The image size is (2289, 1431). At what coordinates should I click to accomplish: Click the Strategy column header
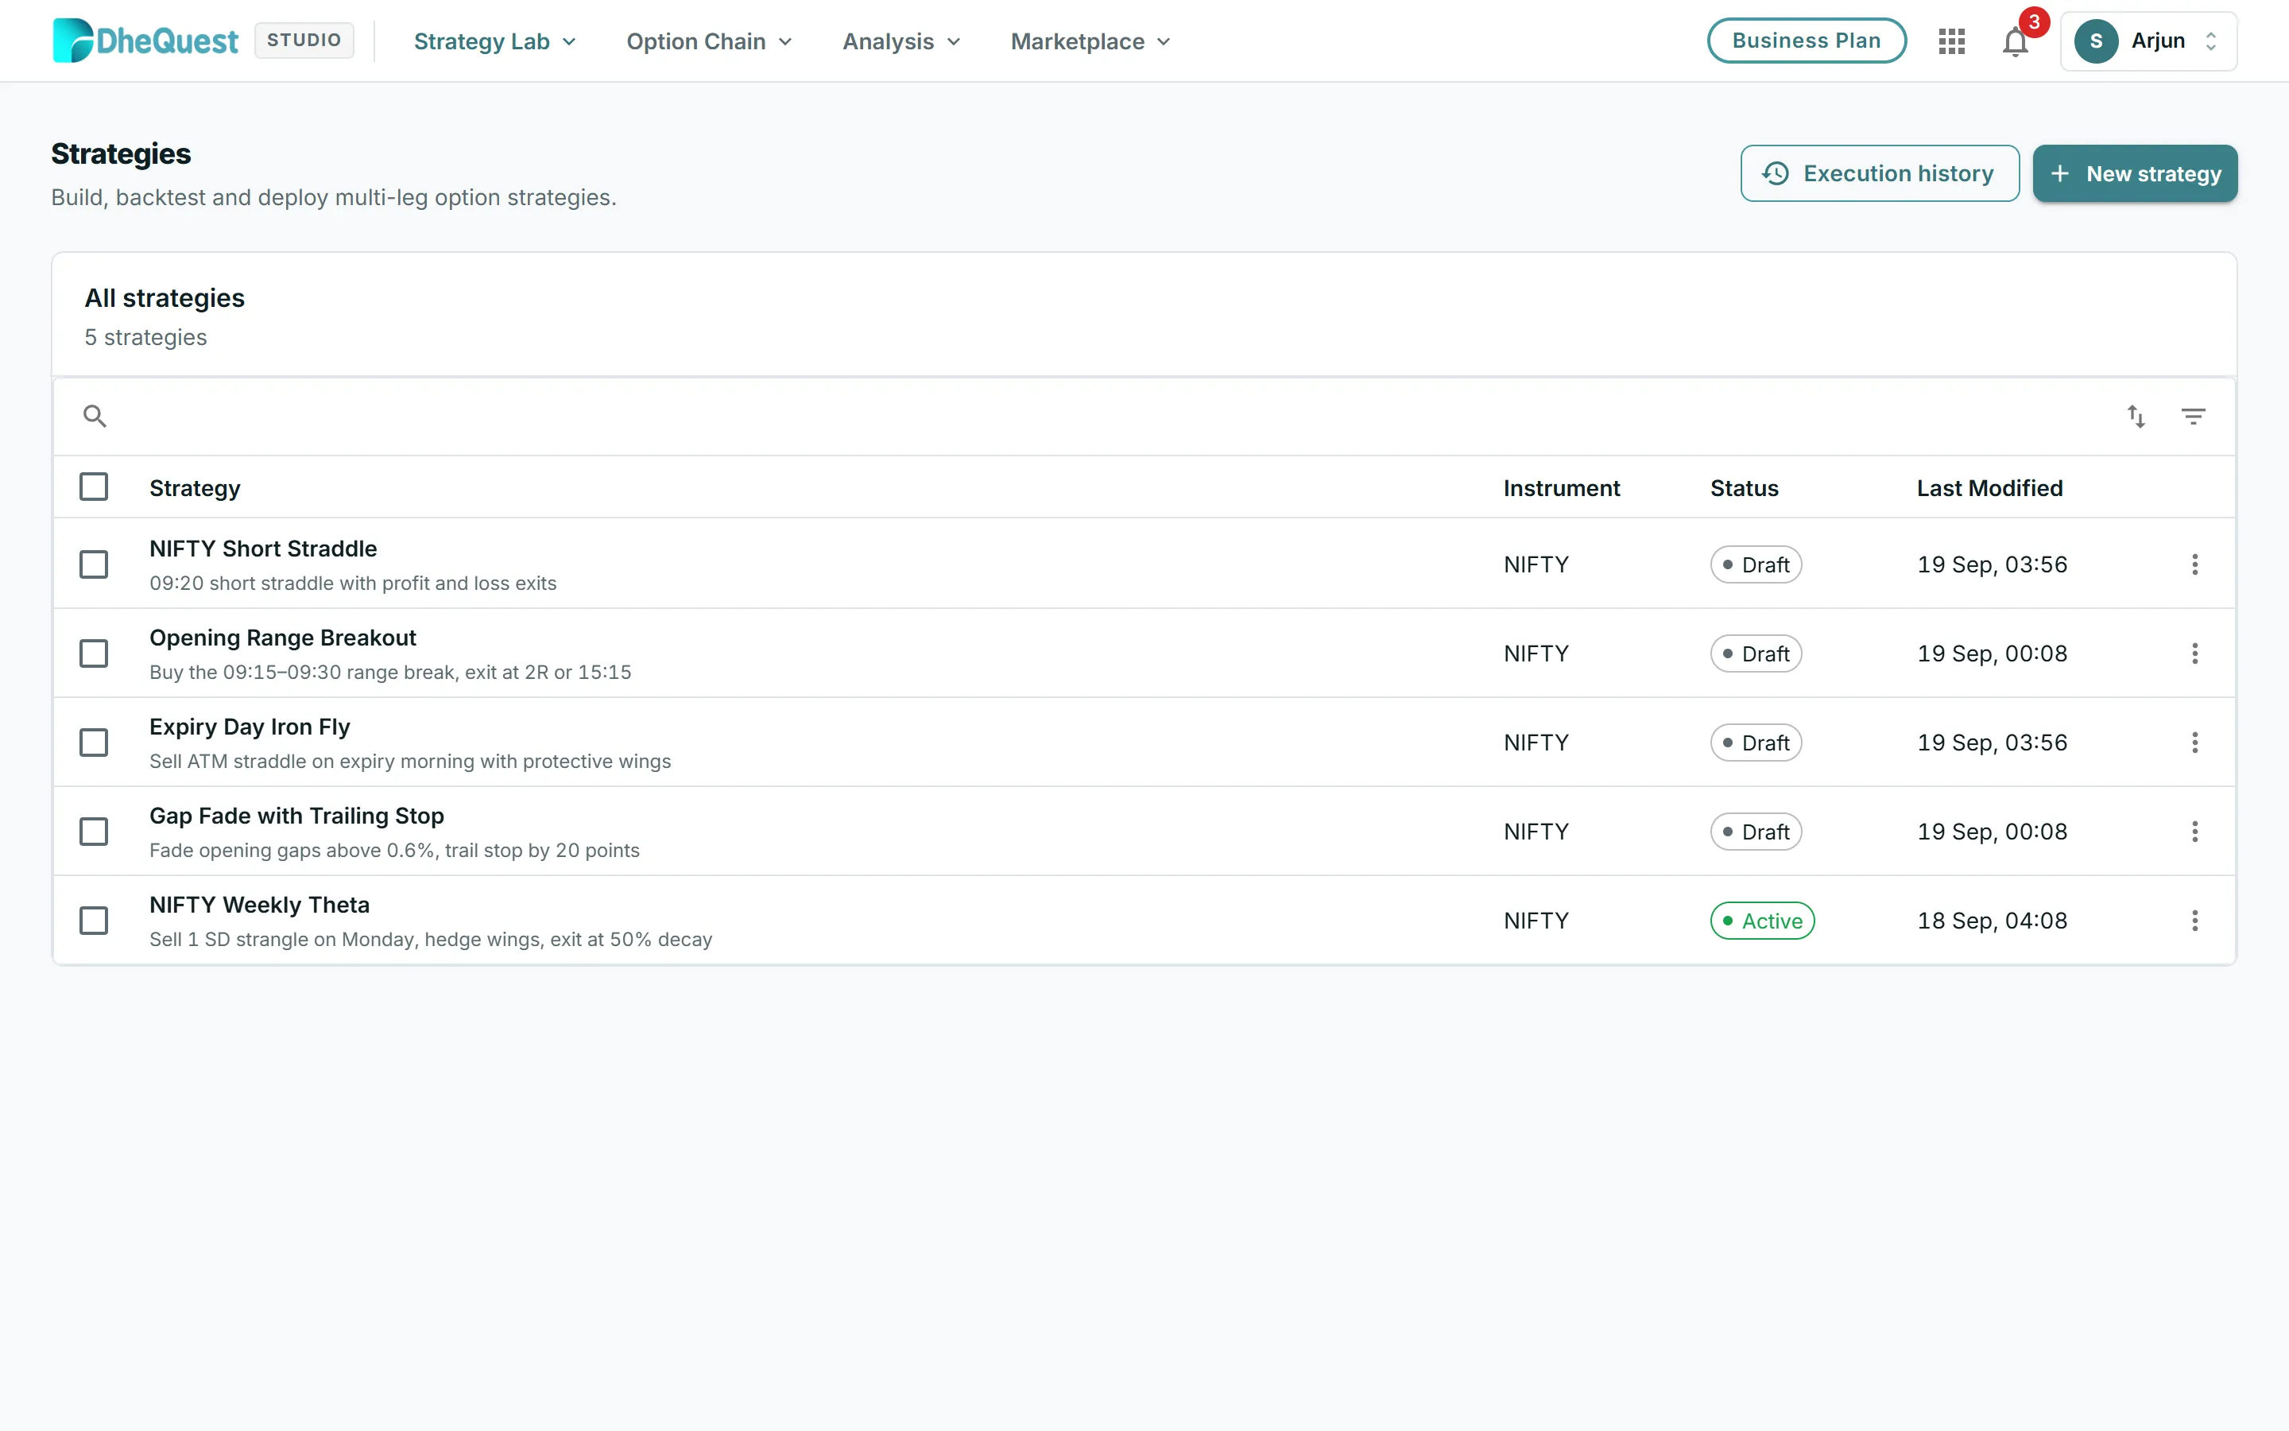tap(195, 488)
